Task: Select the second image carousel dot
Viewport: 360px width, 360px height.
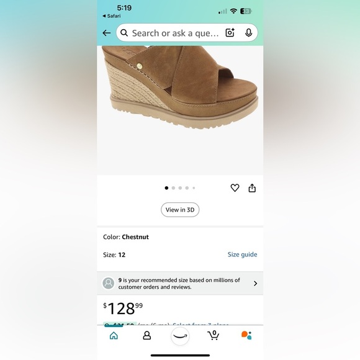Action: coord(173,188)
